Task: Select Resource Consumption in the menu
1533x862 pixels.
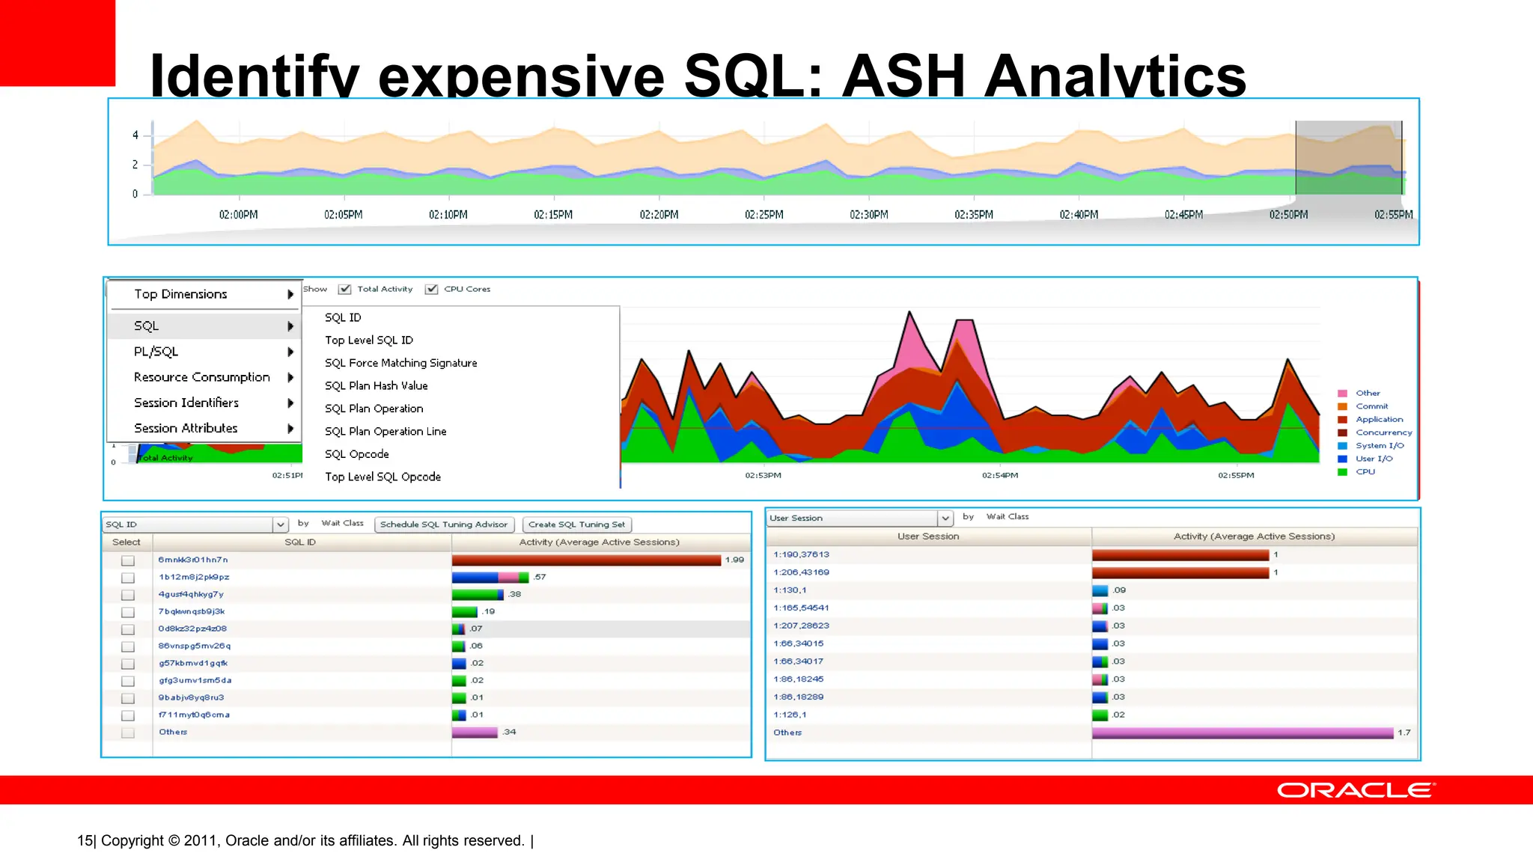Action: click(x=201, y=377)
